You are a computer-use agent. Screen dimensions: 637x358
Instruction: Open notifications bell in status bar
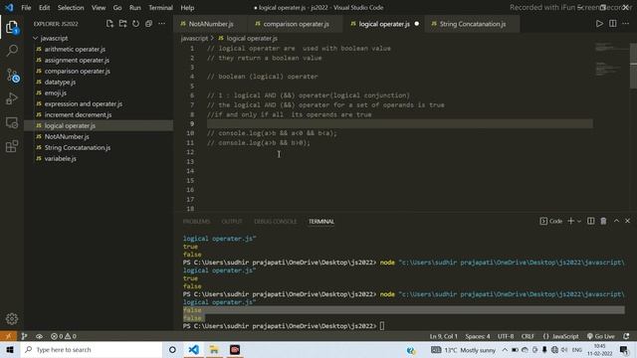(x=626, y=336)
